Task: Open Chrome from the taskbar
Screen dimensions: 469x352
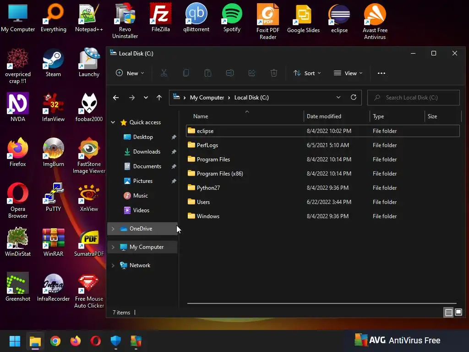Action: (x=55, y=341)
